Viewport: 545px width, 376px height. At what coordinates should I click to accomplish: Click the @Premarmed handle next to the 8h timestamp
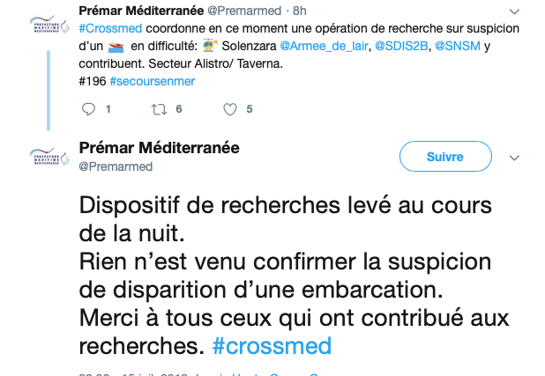click(247, 11)
